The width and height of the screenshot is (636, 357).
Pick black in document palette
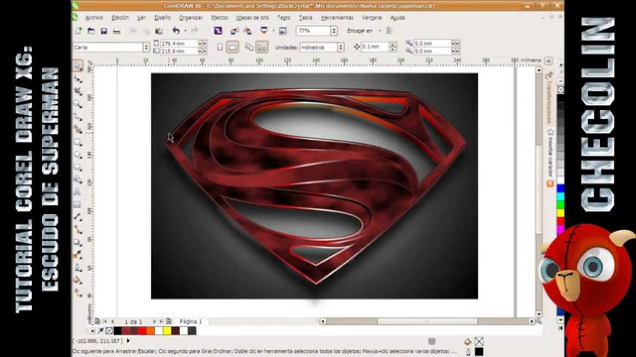[118, 331]
